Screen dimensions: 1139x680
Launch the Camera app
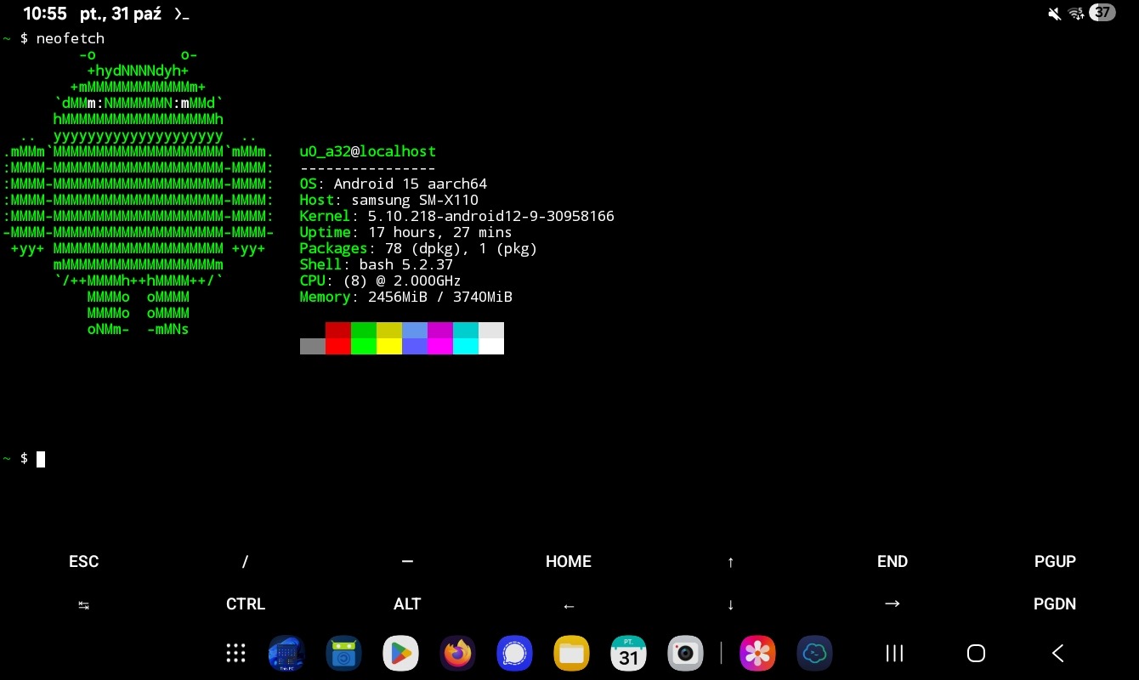coord(685,653)
